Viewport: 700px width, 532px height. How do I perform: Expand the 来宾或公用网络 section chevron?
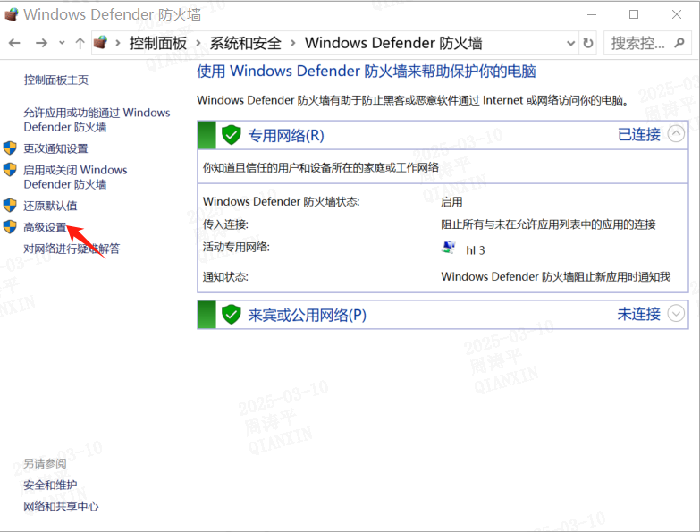(676, 313)
